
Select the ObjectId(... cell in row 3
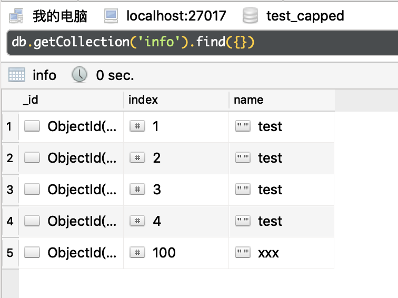[x=71, y=190]
